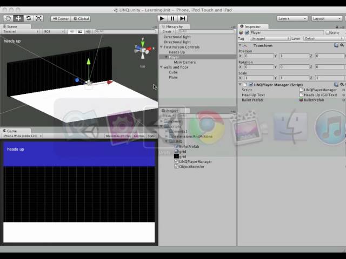Advance one frame with the Step button

click(183, 18)
